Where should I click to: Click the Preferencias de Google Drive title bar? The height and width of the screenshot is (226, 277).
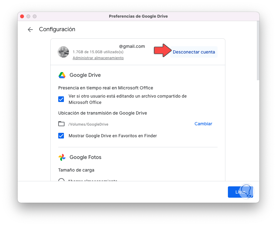click(x=138, y=16)
